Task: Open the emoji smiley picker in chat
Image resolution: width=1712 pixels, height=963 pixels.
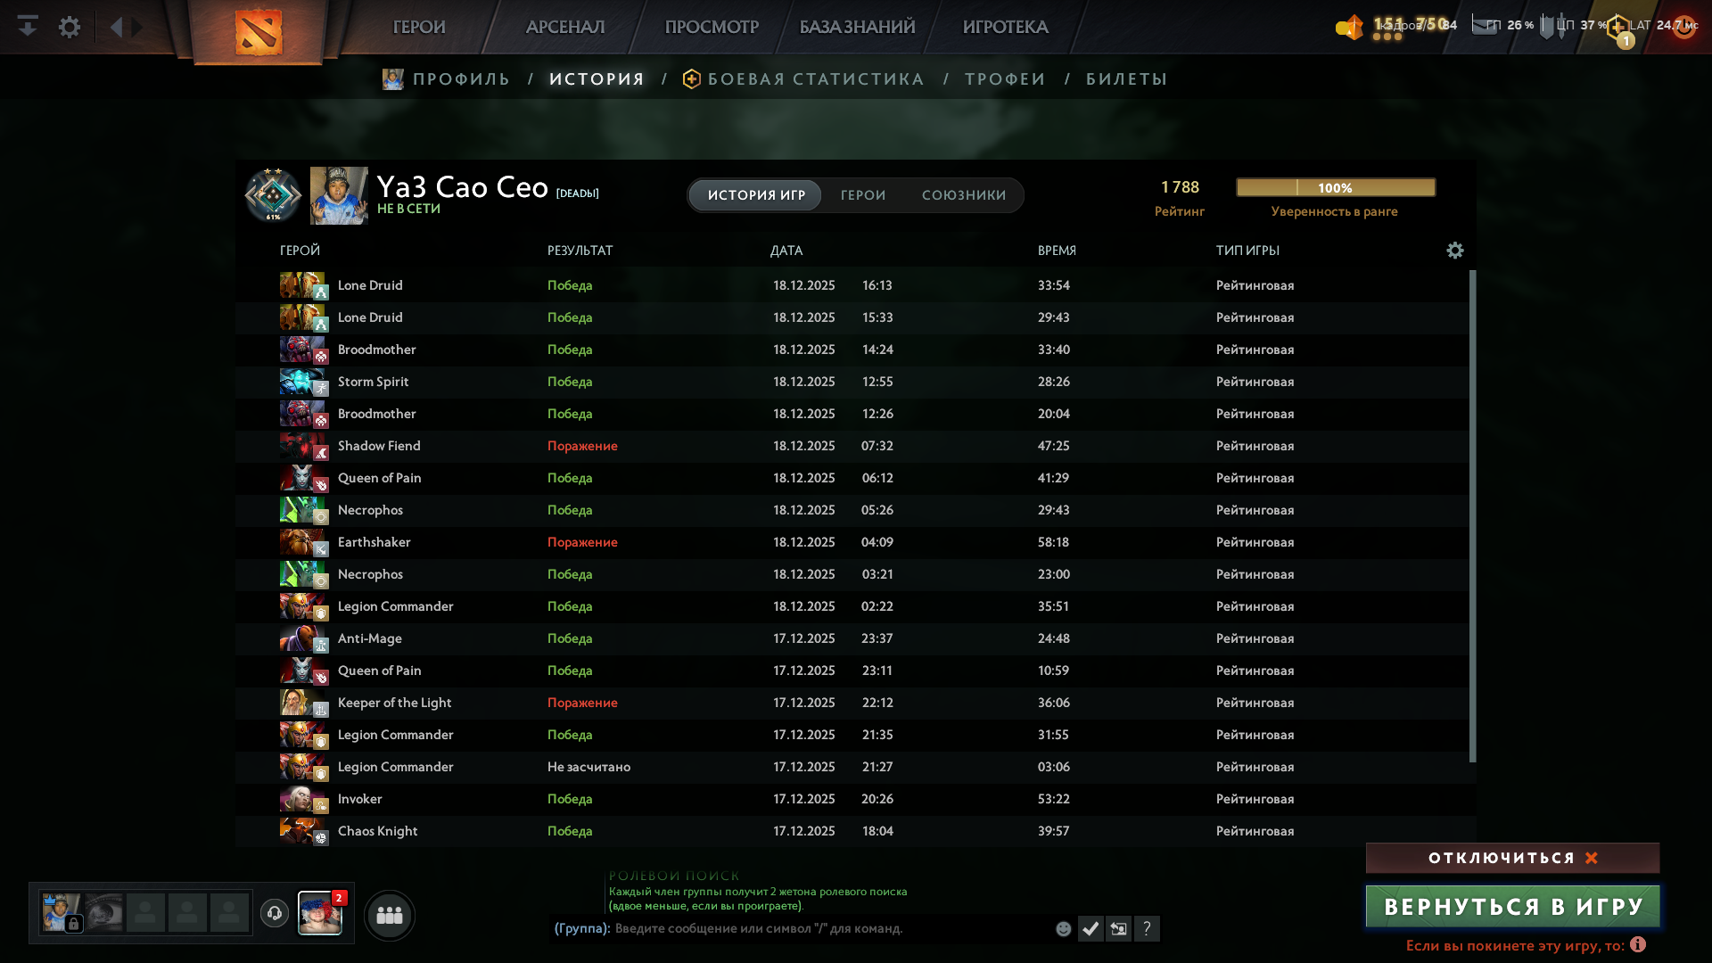Action: (x=1063, y=929)
